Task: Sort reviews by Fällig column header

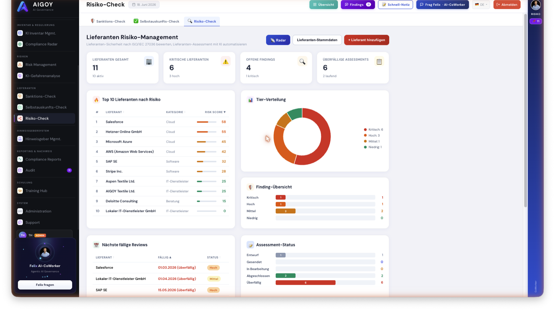Action: (164, 258)
